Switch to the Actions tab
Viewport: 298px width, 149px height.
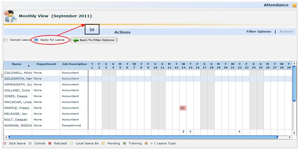(286, 31)
